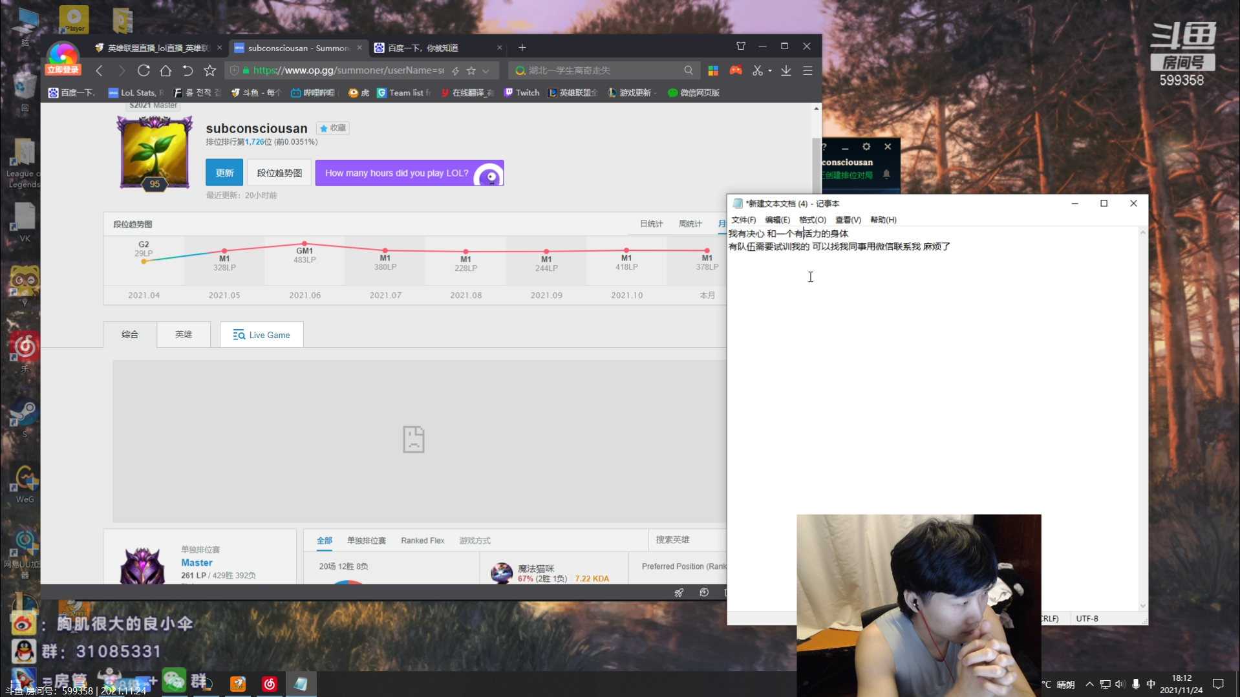Reload the op.gg page
Image resolution: width=1240 pixels, height=697 pixels.
[144, 70]
